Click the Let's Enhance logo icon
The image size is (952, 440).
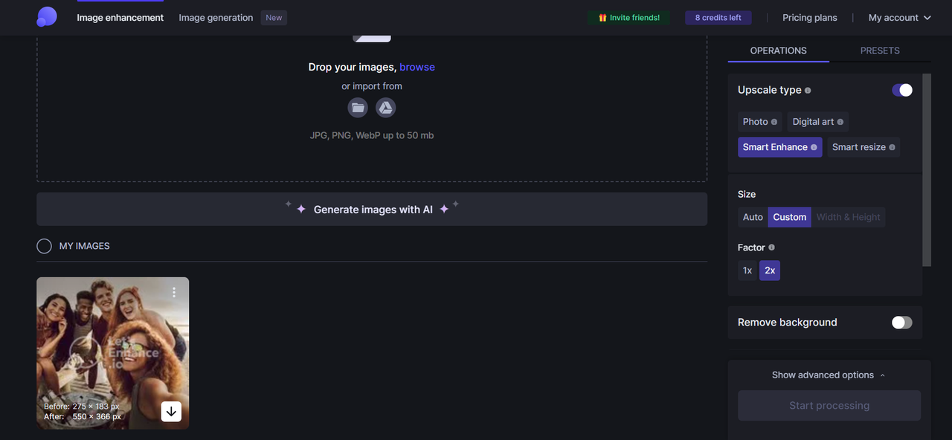tap(46, 17)
